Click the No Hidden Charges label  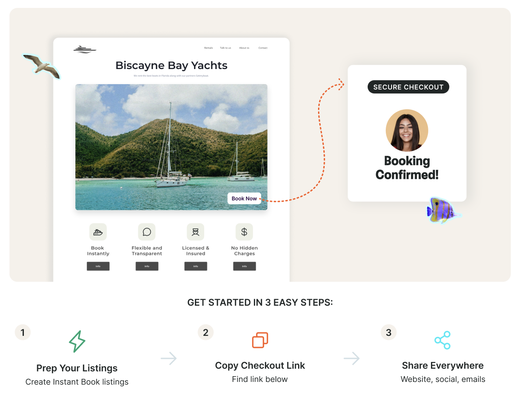[x=244, y=251]
